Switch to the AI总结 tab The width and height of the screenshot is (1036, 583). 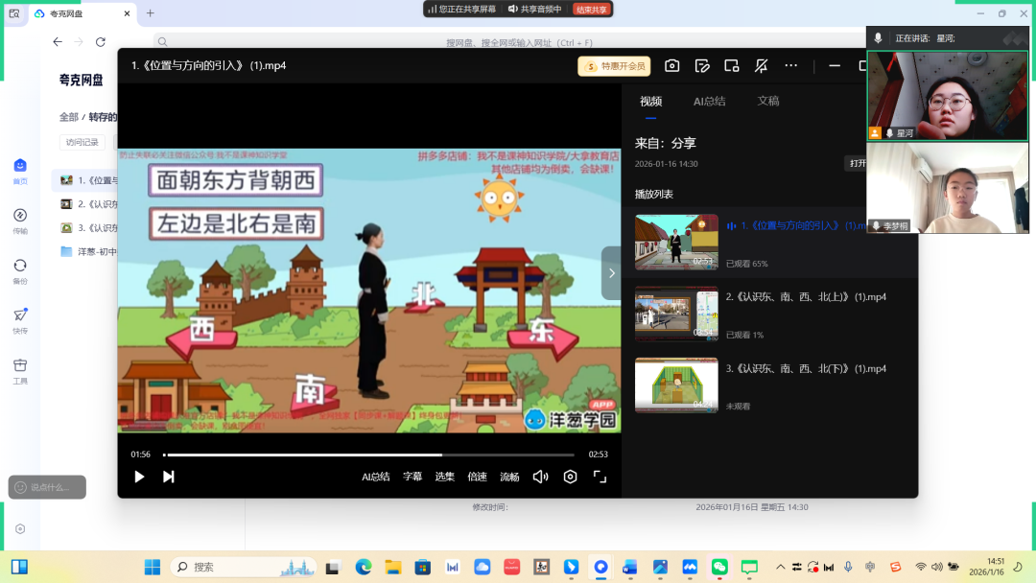(x=709, y=101)
